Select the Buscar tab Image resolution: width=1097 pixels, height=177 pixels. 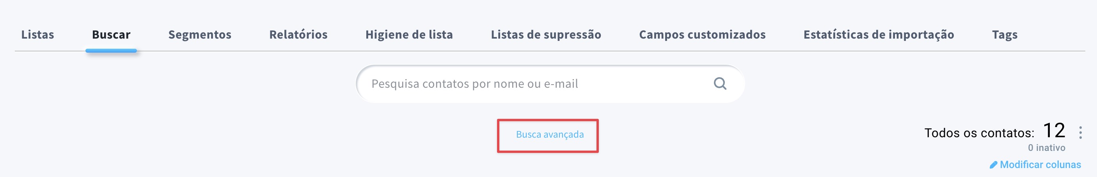[111, 34]
